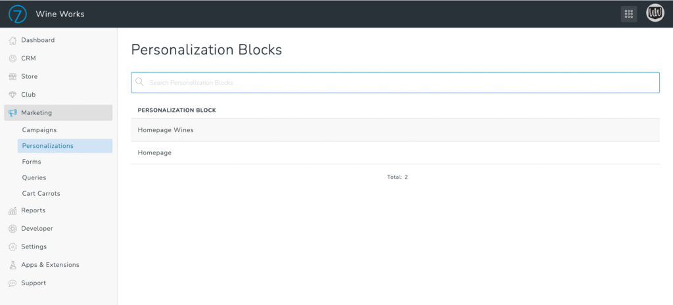
Task: Click the Personalization Blocks page heading
Action: [x=206, y=50]
